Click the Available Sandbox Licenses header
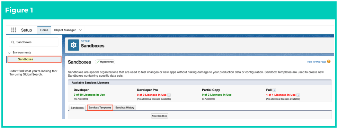Screen dimensions: 338x129 pyautogui.click(x=90, y=83)
